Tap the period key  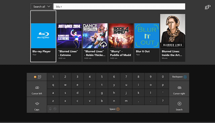tap(151, 101)
